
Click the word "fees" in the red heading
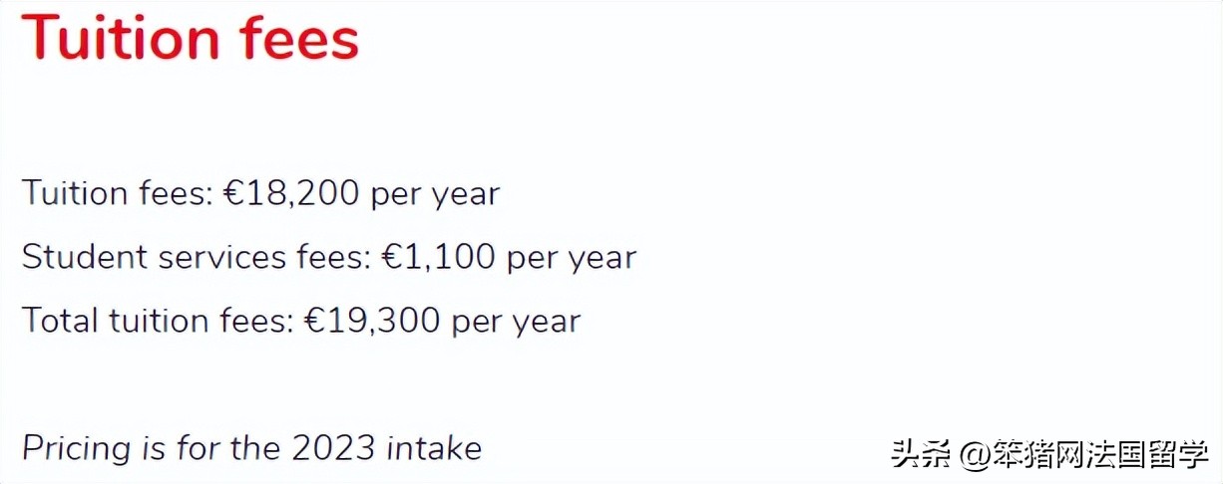[299, 38]
